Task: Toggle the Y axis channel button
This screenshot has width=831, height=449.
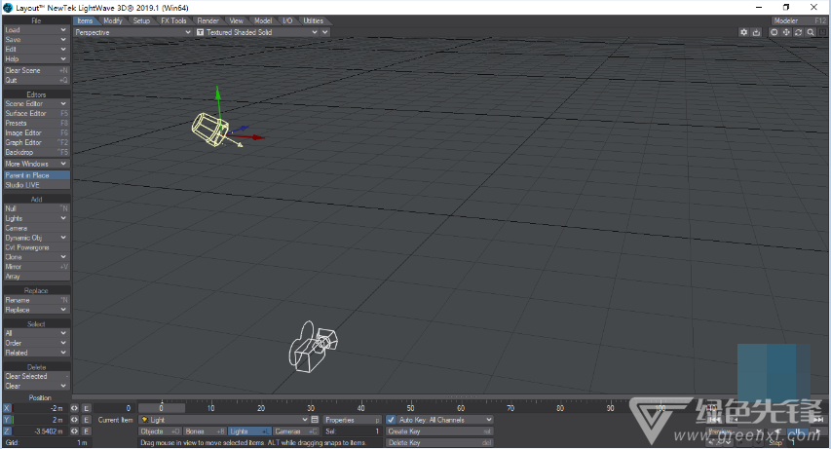Action: [x=7, y=420]
